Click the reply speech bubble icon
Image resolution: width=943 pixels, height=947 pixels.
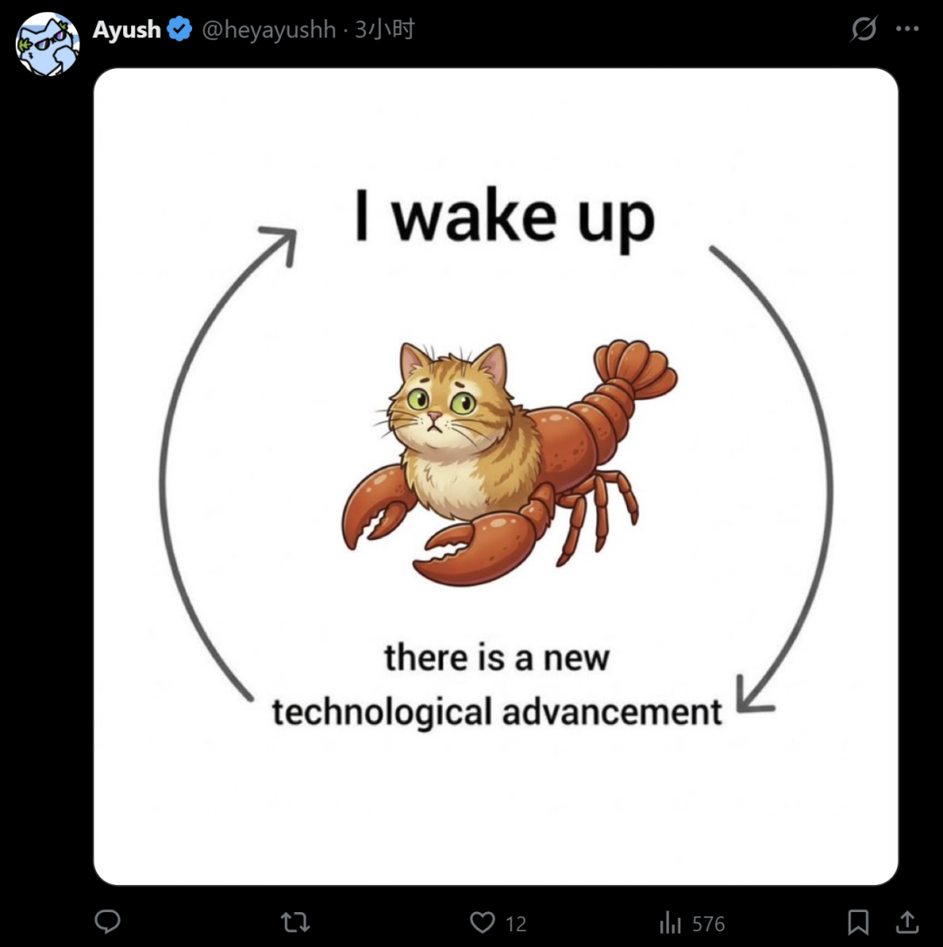(x=107, y=922)
